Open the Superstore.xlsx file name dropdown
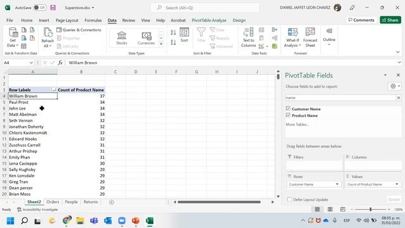Image resolution: width=405 pixels, height=228 pixels. 93,8
